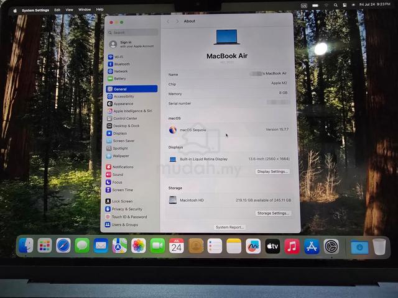Screen dimensions: 398x298
Task: Click the Display Settings button
Action: coord(272,171)
